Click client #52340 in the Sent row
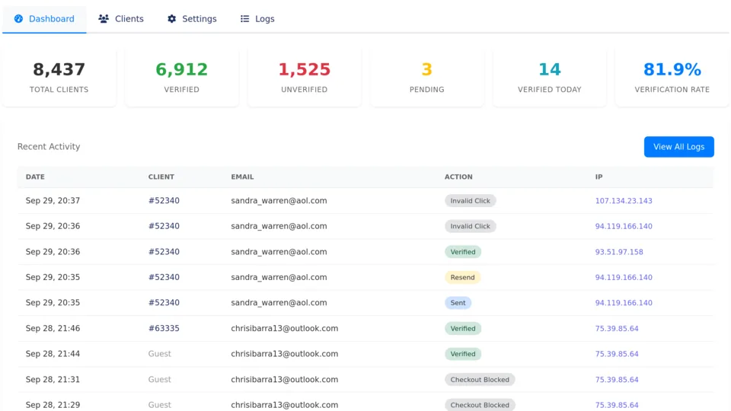Screen dimensions: 731x411 coord(164,303)
